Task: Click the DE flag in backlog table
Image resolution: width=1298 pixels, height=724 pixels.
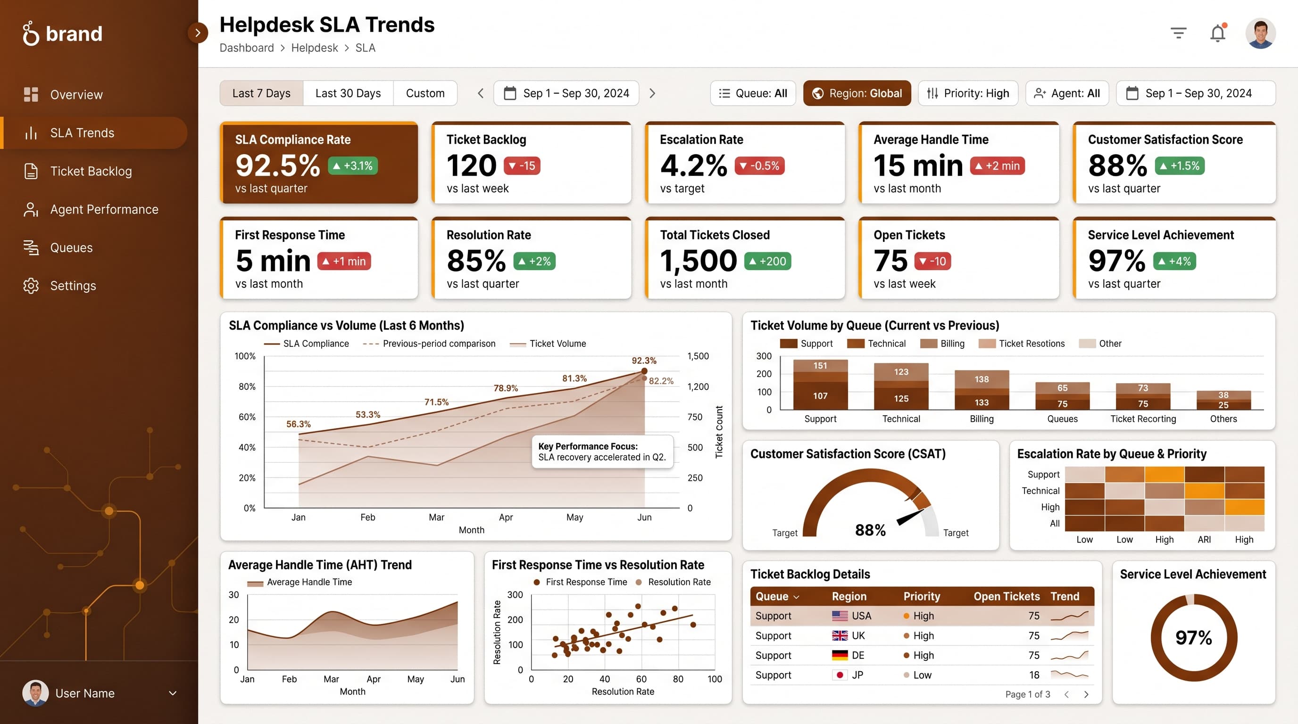Action: [840, 655]
